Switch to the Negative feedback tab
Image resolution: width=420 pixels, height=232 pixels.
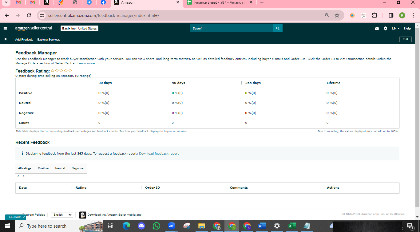77,168
